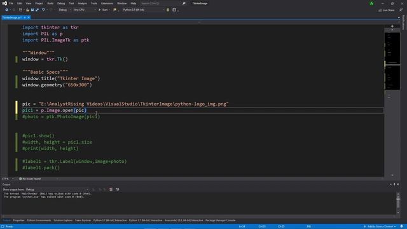Open the Extensions menu
Screen dimensions: 407x229
point(107,3)
